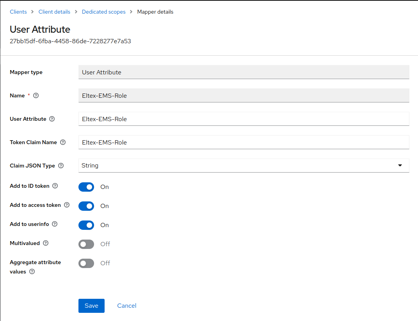Viewport: 418px width, 321px height.
Task: Turn on Aggregate attribute values
Action: click(x=86, y=263)
